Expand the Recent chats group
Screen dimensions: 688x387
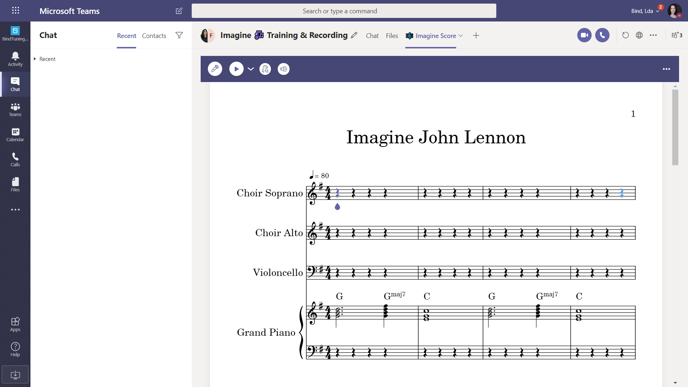45,59
